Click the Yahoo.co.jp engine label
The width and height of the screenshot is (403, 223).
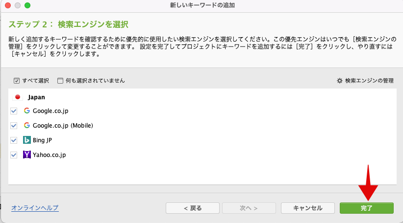point(50,155)
